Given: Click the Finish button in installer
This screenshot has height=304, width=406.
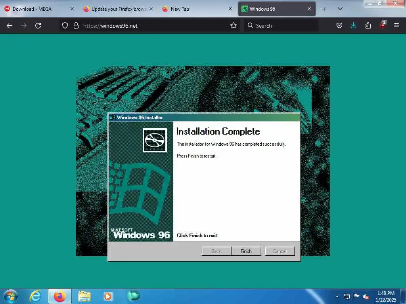Looking at the screenshot, I should (x=246, y=251).
